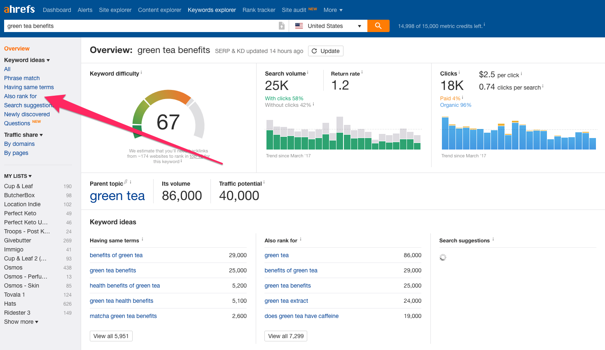Open Newly discovered keyword ideas
The width and height of the screenshot is (605, 350).
coord(27,114)
